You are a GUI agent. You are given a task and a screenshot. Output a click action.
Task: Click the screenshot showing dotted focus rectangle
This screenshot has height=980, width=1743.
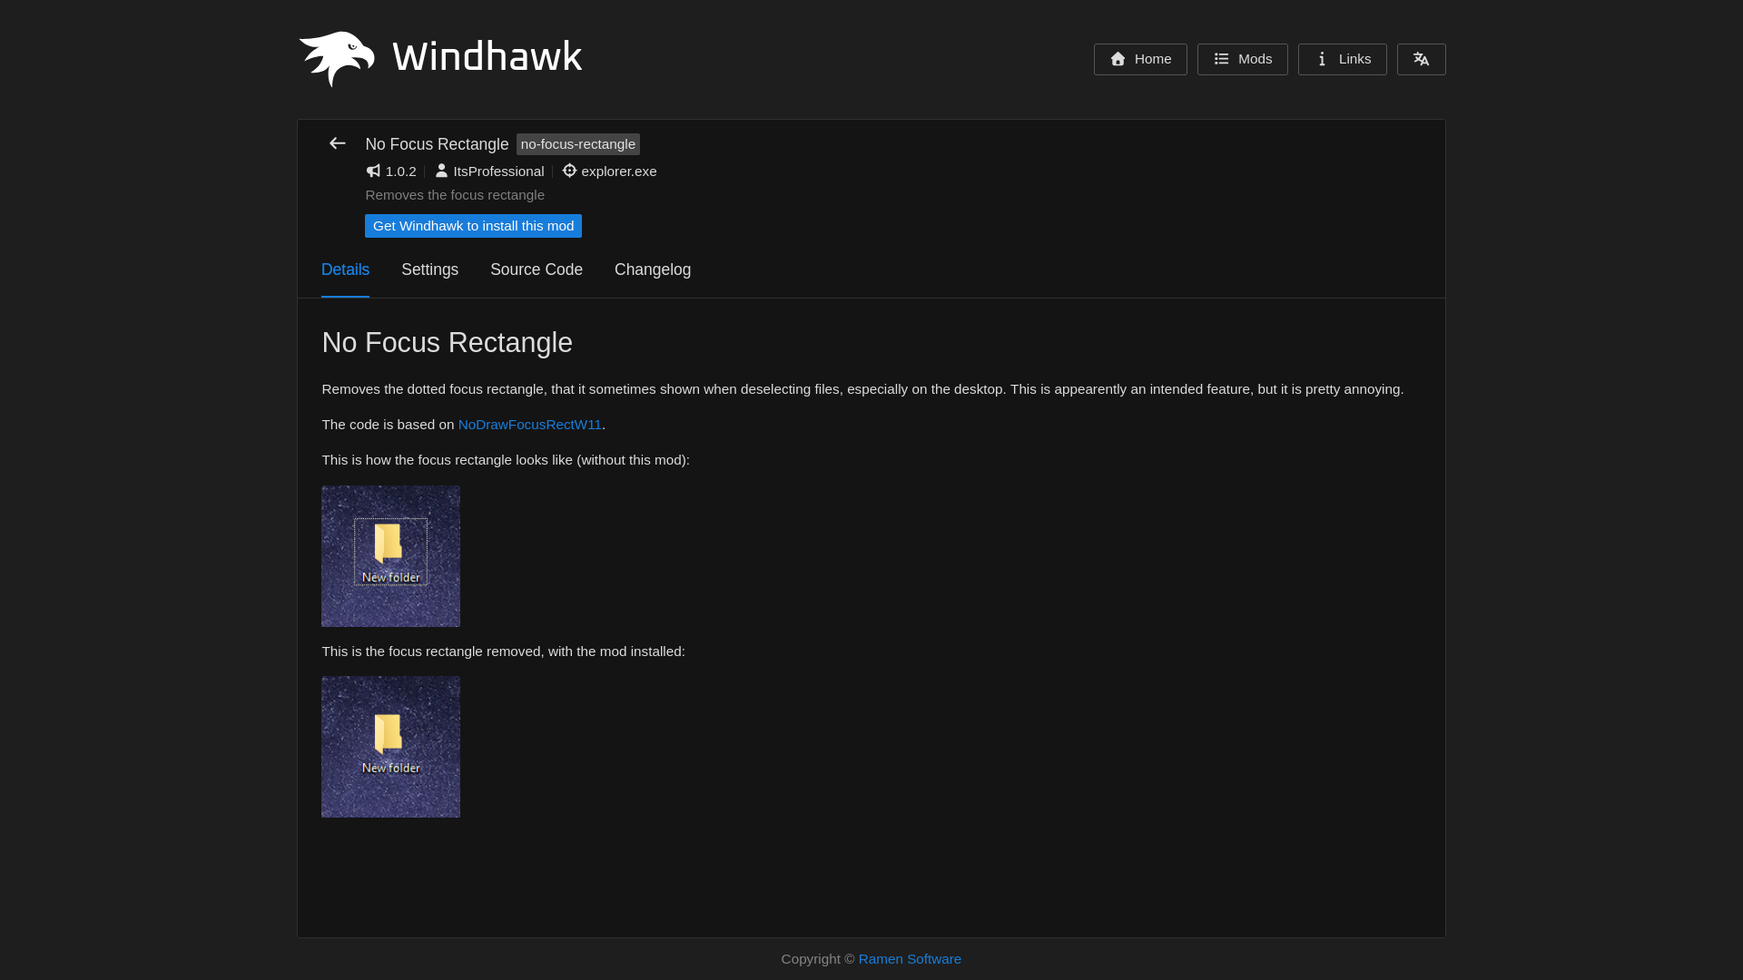(390, 555)
